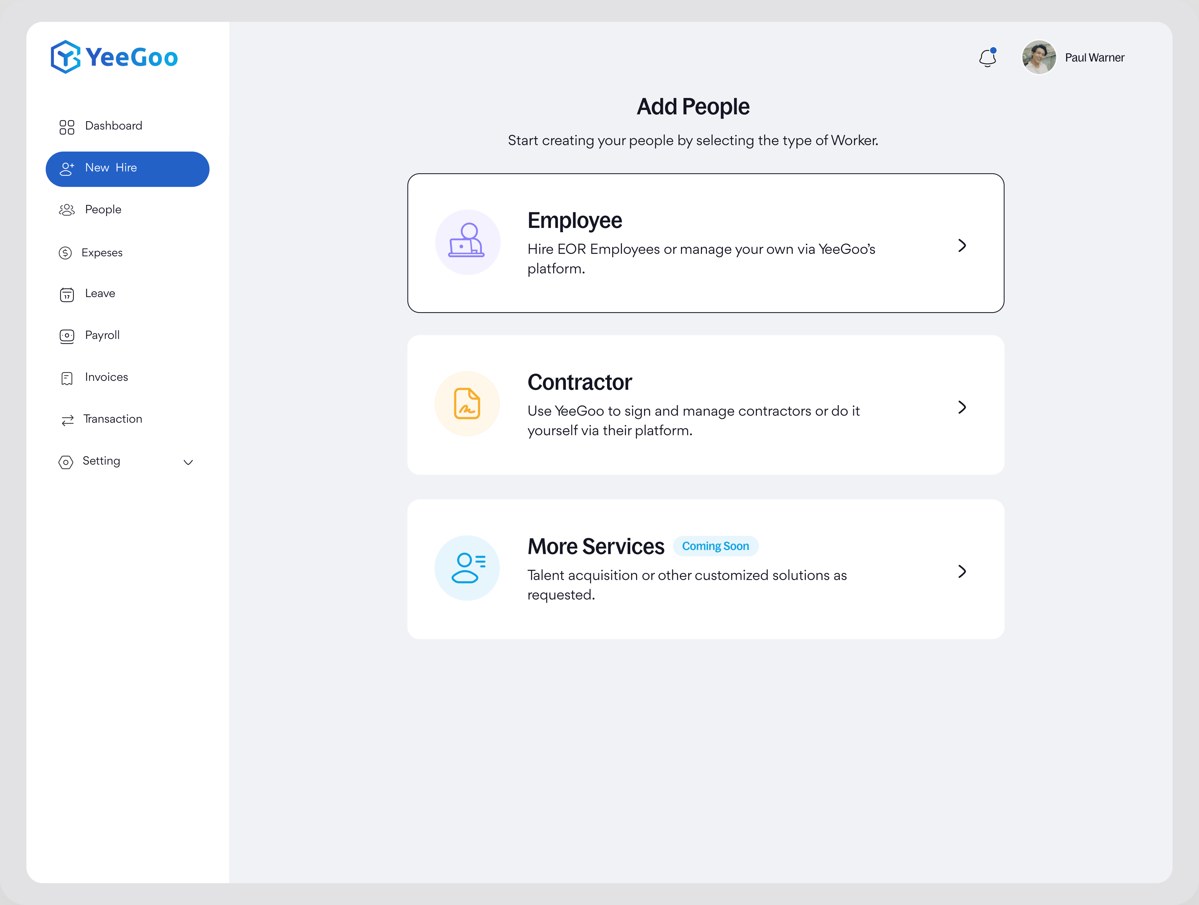Click the More Services card title

596,547
